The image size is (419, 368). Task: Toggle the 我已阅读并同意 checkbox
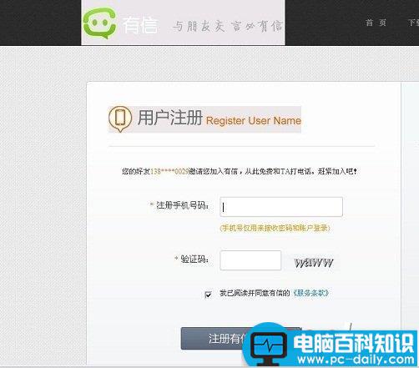[x=208, y=294]
